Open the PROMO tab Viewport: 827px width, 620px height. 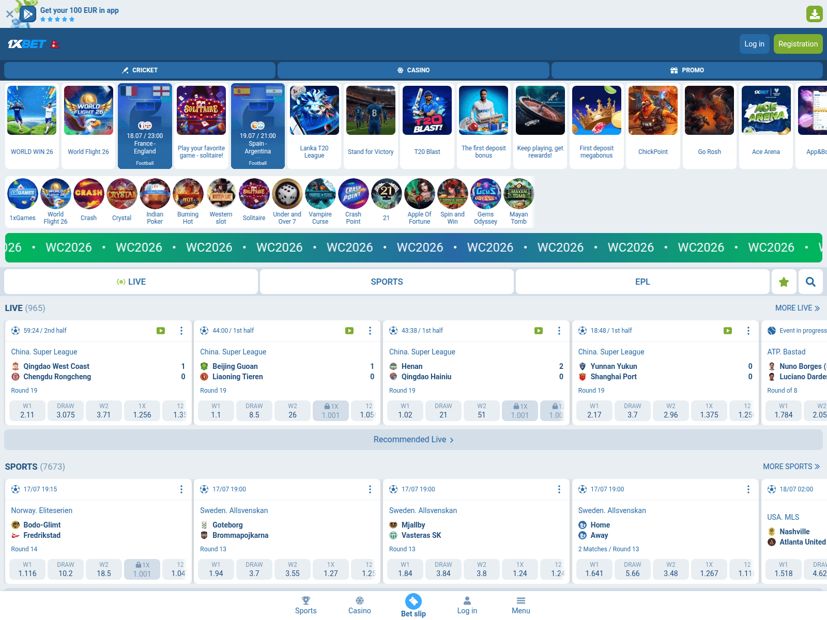[687, 70]
